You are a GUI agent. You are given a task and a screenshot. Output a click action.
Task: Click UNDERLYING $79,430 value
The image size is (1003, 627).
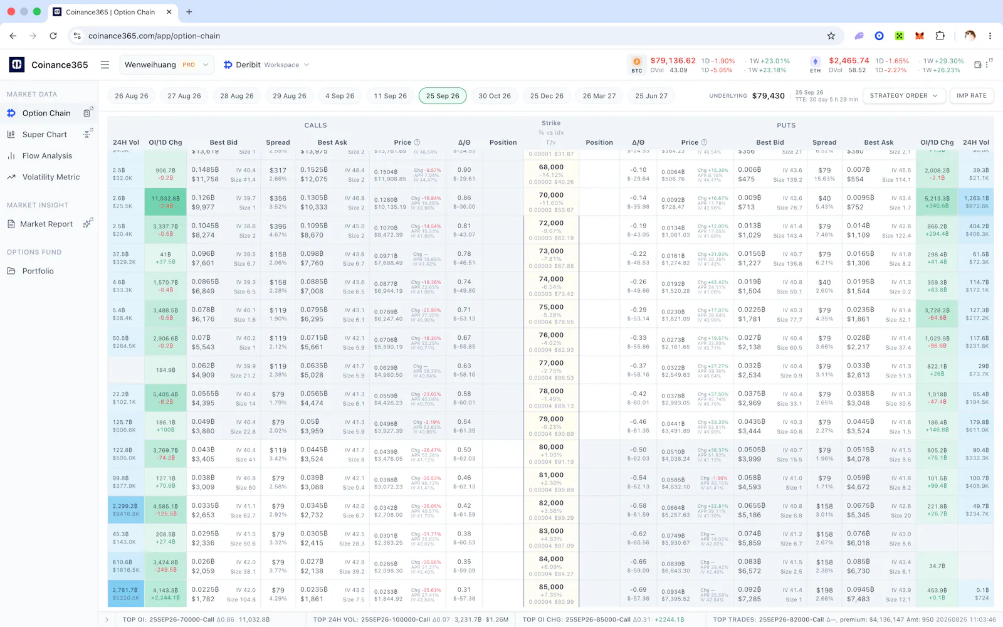[x=769, y=96]
